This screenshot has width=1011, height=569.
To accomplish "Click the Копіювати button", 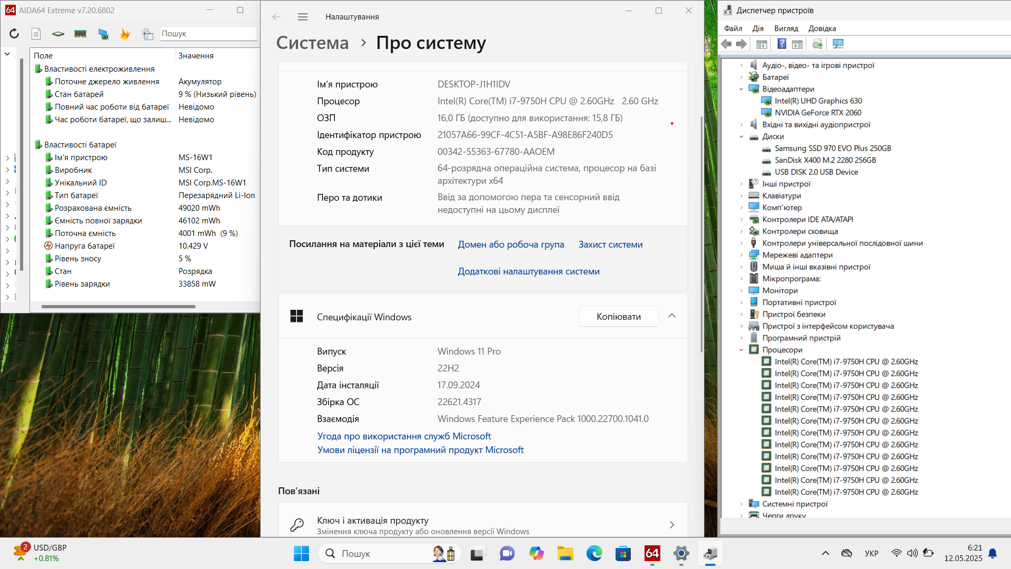I will [619, 316].
